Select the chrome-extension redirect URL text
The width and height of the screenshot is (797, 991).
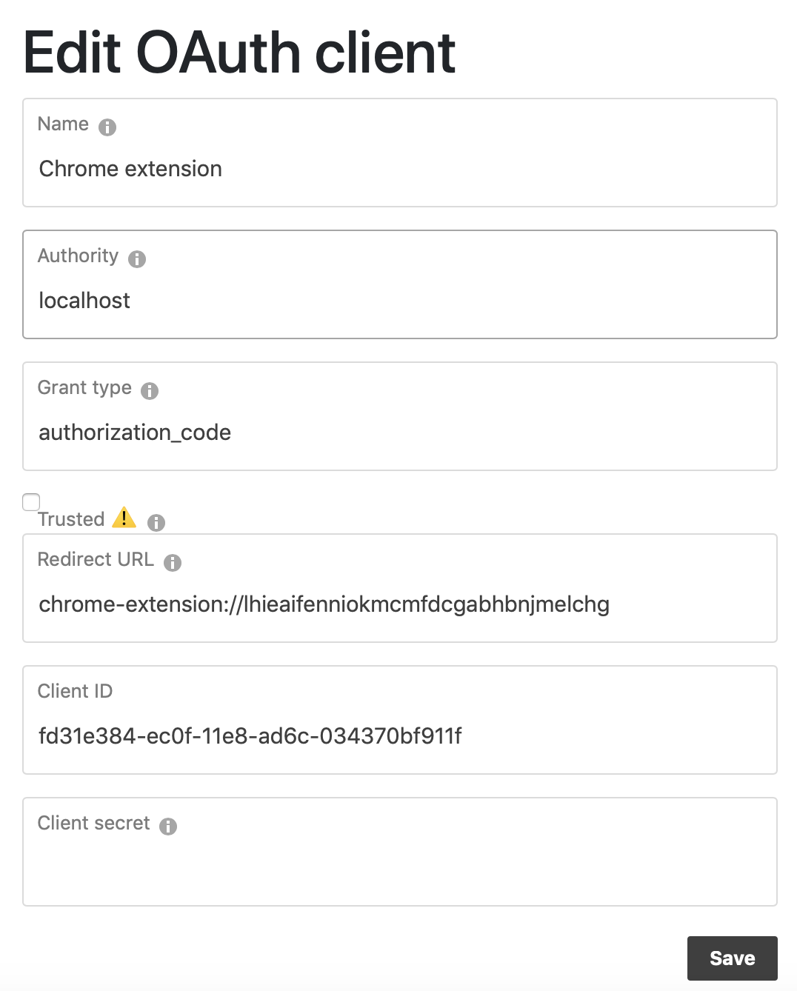tap(324, 604)
